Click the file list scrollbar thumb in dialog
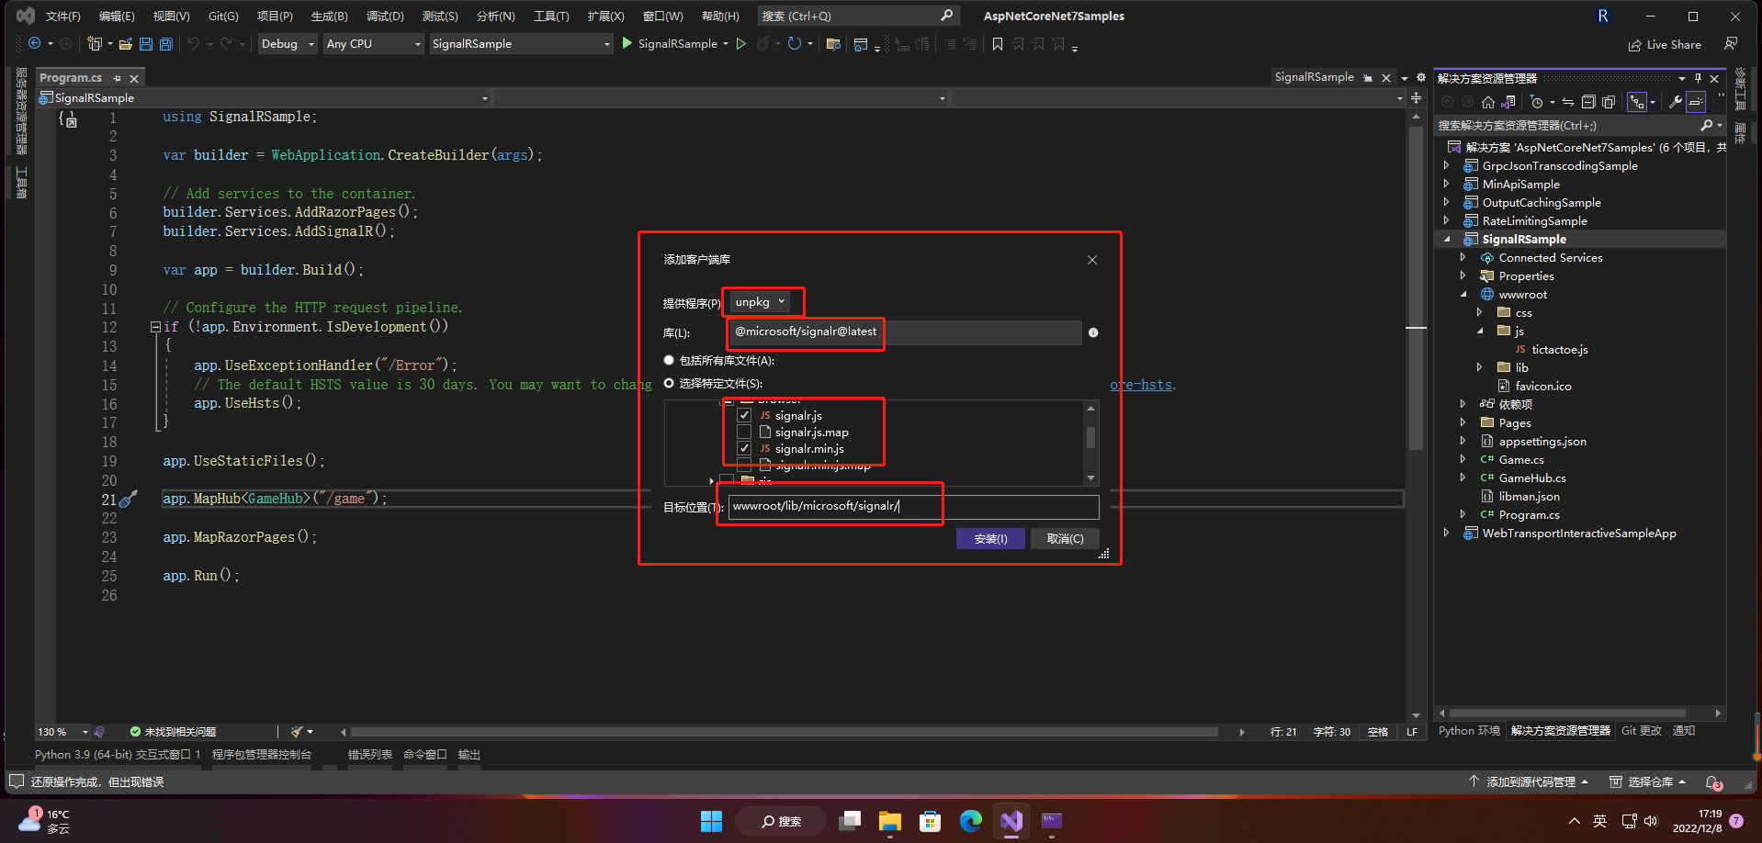The width and height of the screenshot is (1762, 843). [1091, 437]
